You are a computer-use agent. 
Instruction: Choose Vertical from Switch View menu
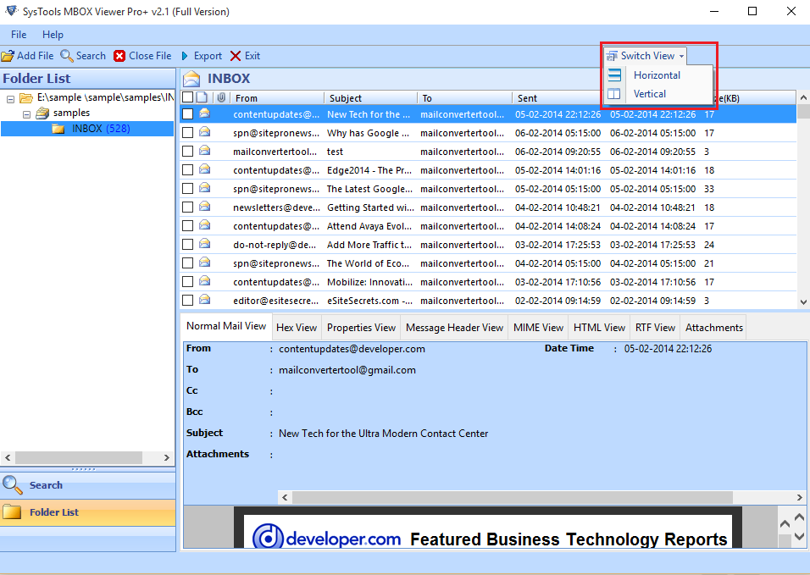(x=658, y=94)
